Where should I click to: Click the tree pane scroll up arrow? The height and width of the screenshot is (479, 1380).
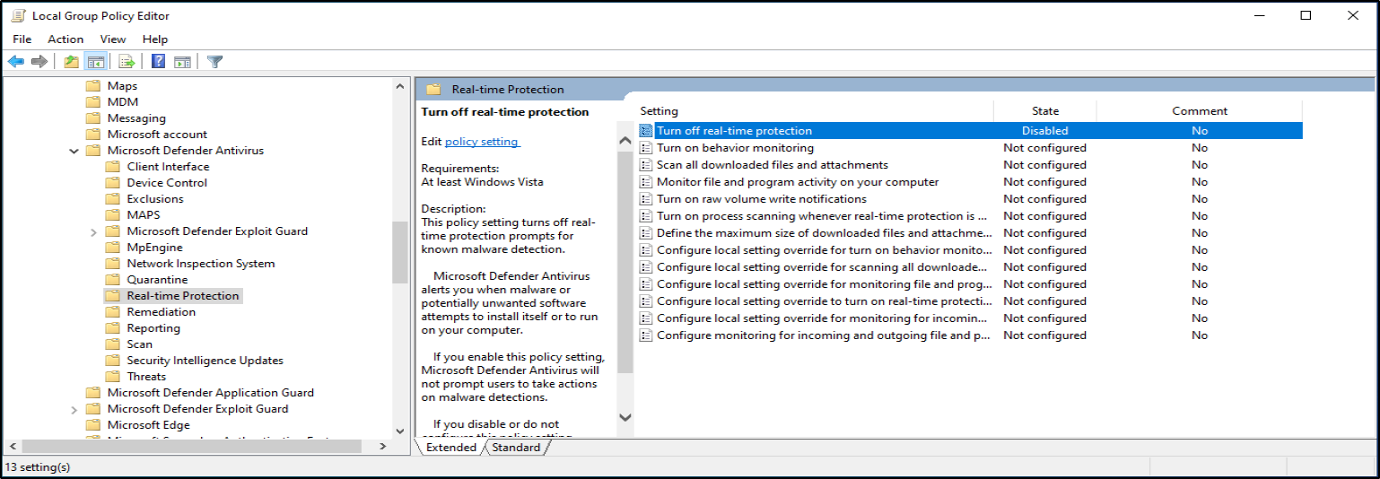400,86
